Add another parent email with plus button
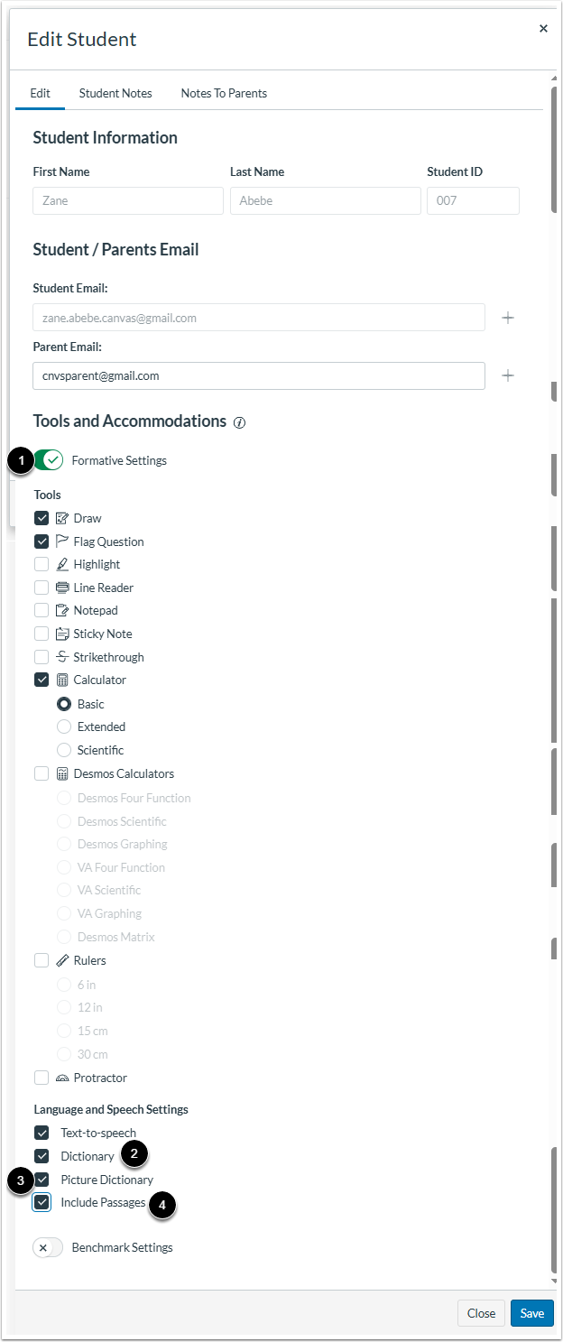The height and width of the screenshot is (1342, 563). pyautogui.click(x=508, y=375)
